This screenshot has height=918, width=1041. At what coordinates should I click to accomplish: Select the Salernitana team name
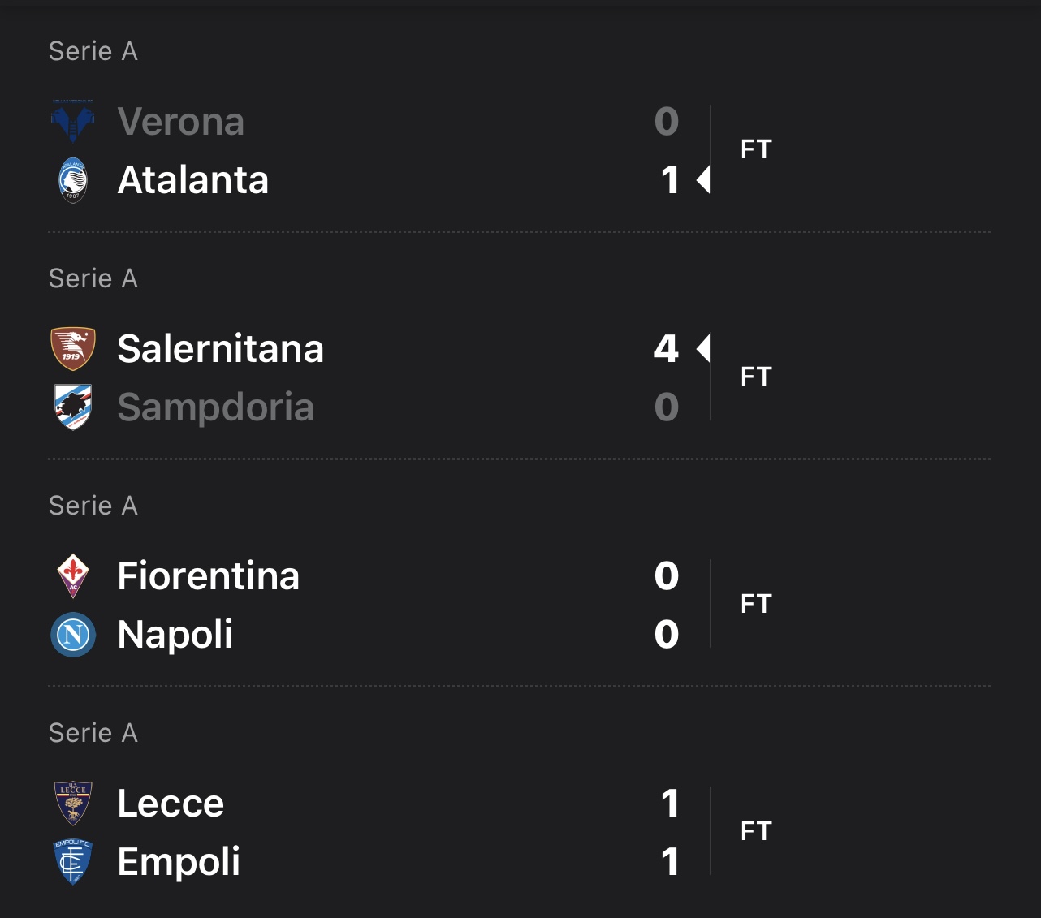(220, 349)
